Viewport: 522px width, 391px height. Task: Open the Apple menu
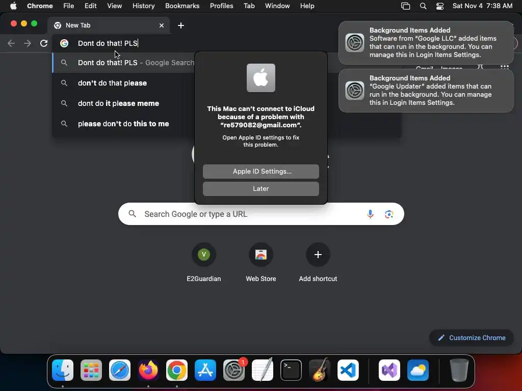(x=13, y=6)
